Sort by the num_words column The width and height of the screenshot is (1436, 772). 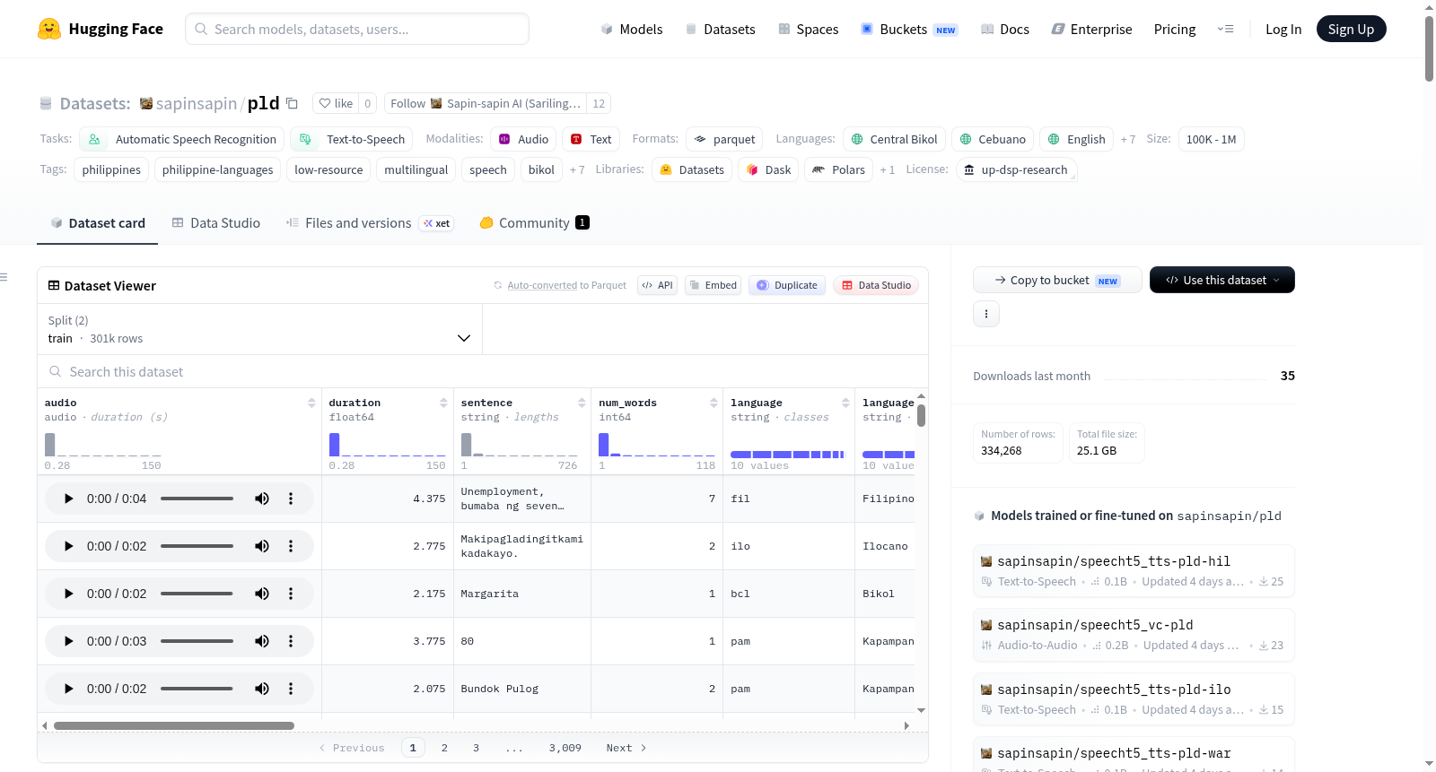(714, 403)
